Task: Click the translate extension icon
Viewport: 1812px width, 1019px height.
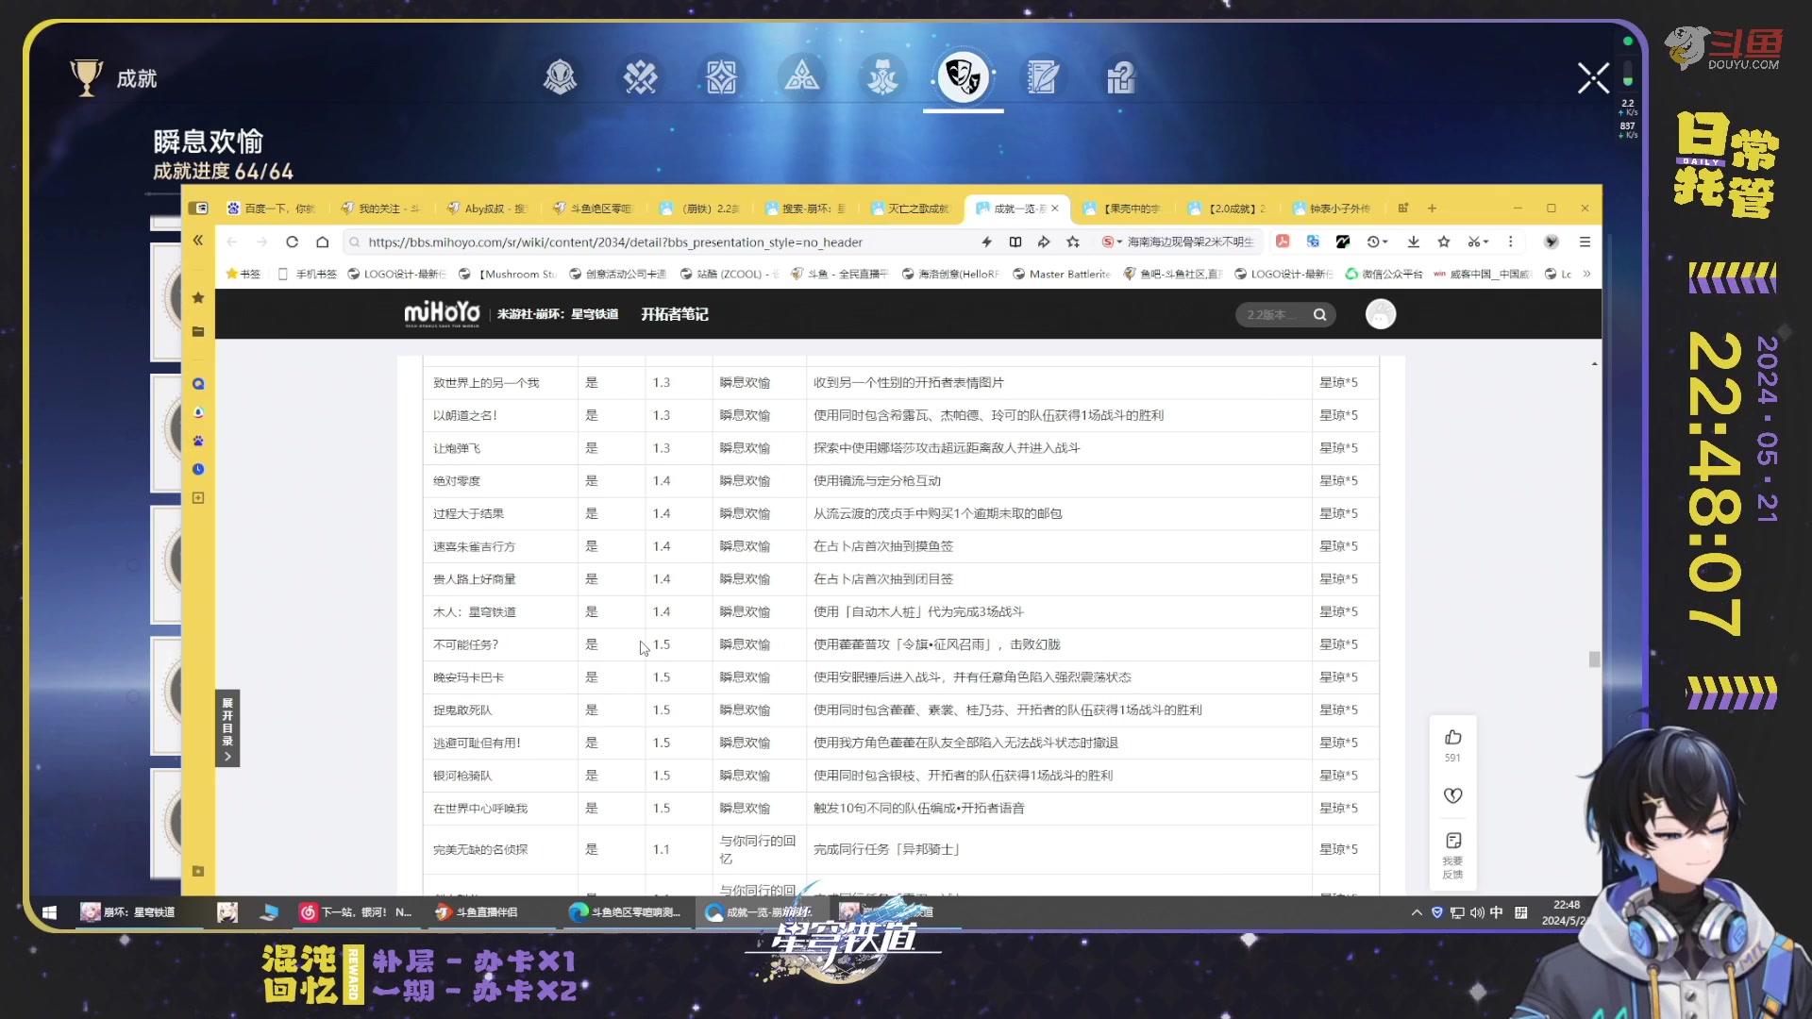Action: coord(1313,242)
